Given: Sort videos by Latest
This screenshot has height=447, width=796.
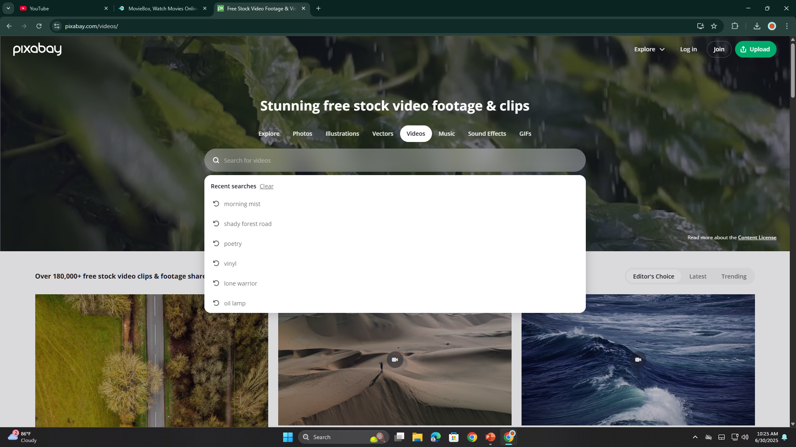Looking at the screenshot, I should point(698,276).
